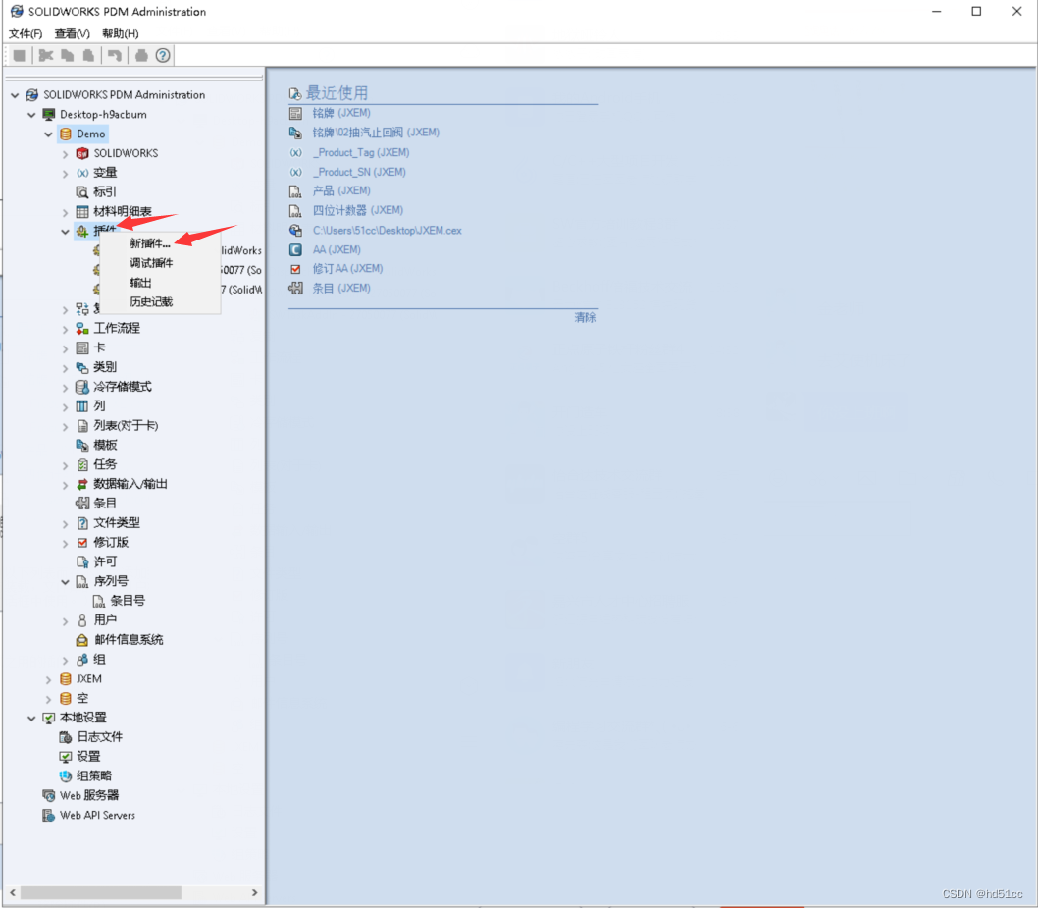Click the Desktop-h9acbum computer icon
This screenshot has width=1038, height=908.
[x=48, y=115]
